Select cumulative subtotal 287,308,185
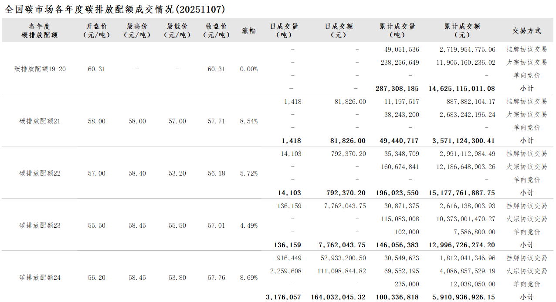 tap(397, 89)
